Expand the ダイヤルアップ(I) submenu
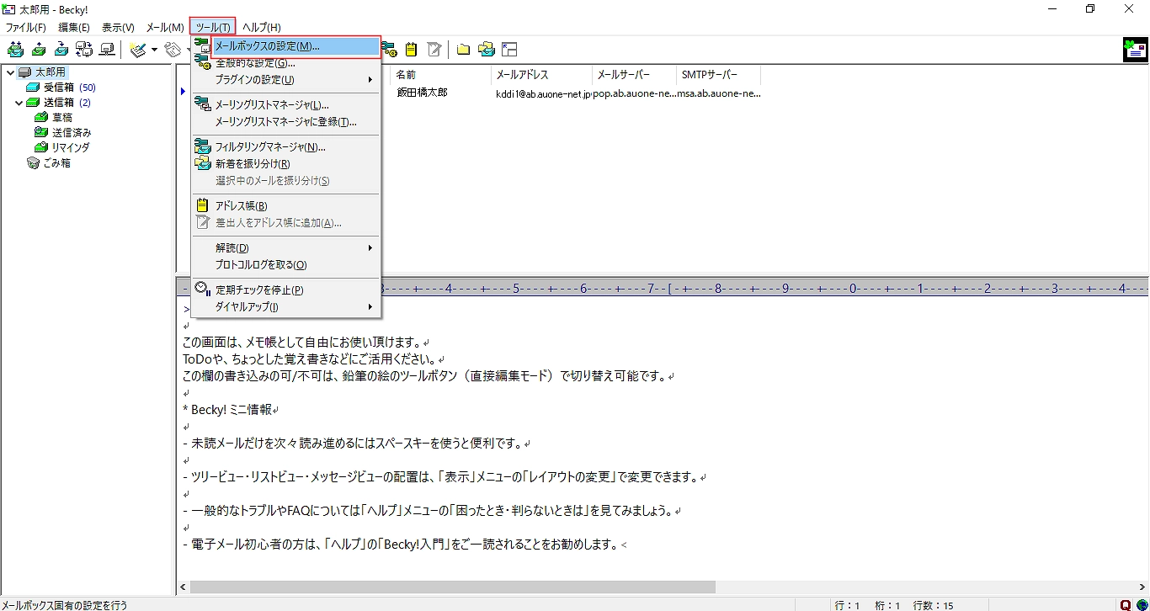 (286, 307)
